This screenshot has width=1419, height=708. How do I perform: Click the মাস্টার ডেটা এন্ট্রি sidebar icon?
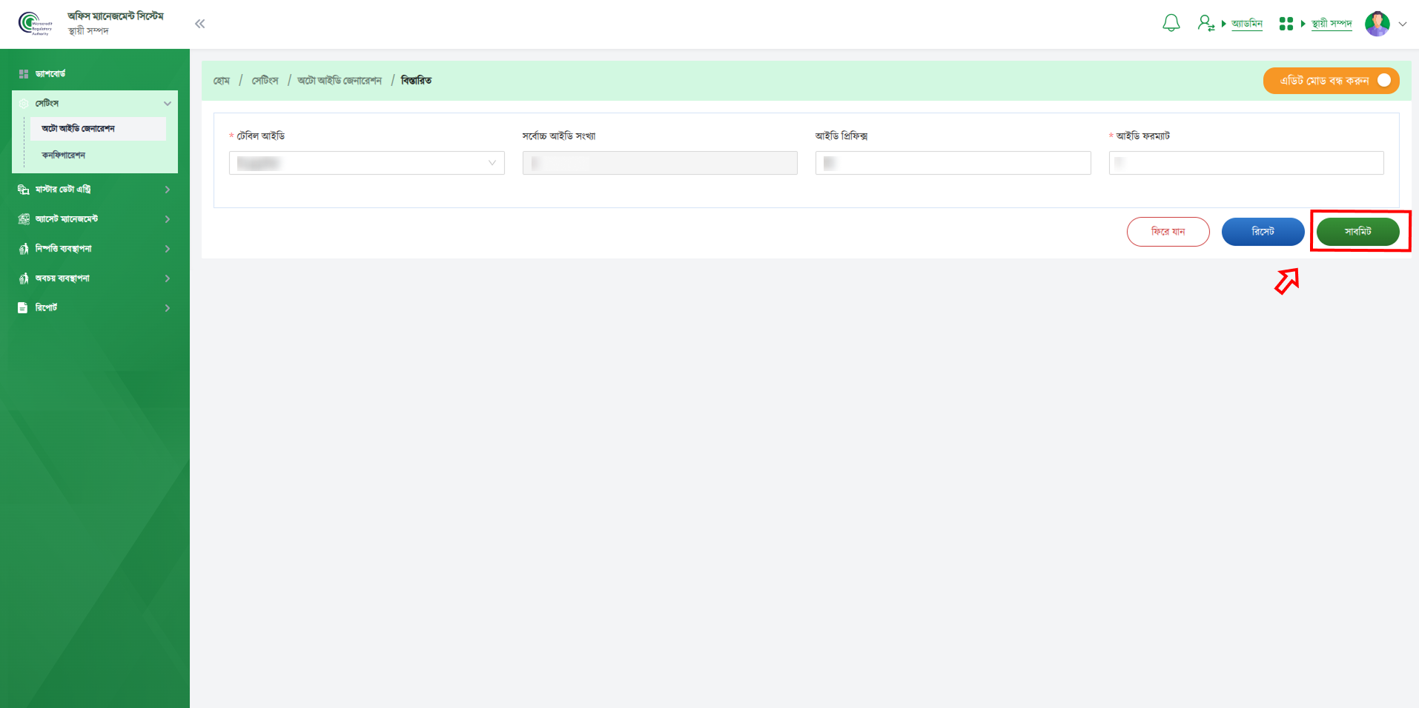pyautogui.click(x=23, y=190)
